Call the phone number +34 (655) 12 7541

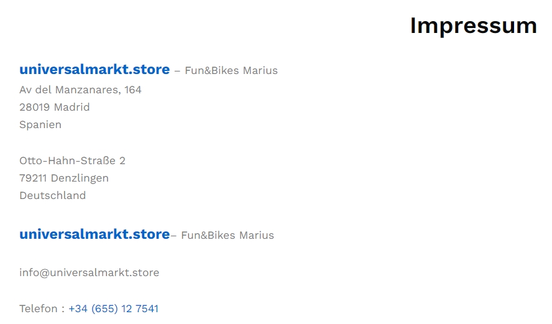point(113,309)
